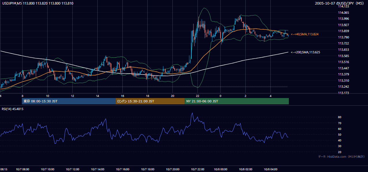Click price axis label 113.790
This screenshot has height=172, width=368.
coord(343,37)
